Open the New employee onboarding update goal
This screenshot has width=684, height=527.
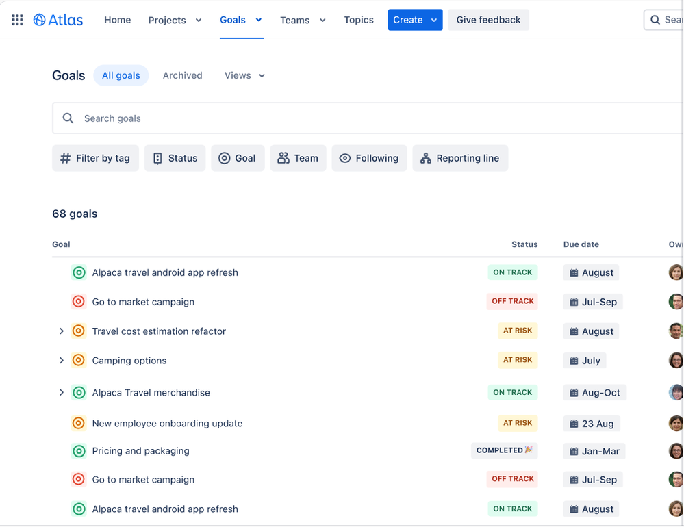[167, 423]
